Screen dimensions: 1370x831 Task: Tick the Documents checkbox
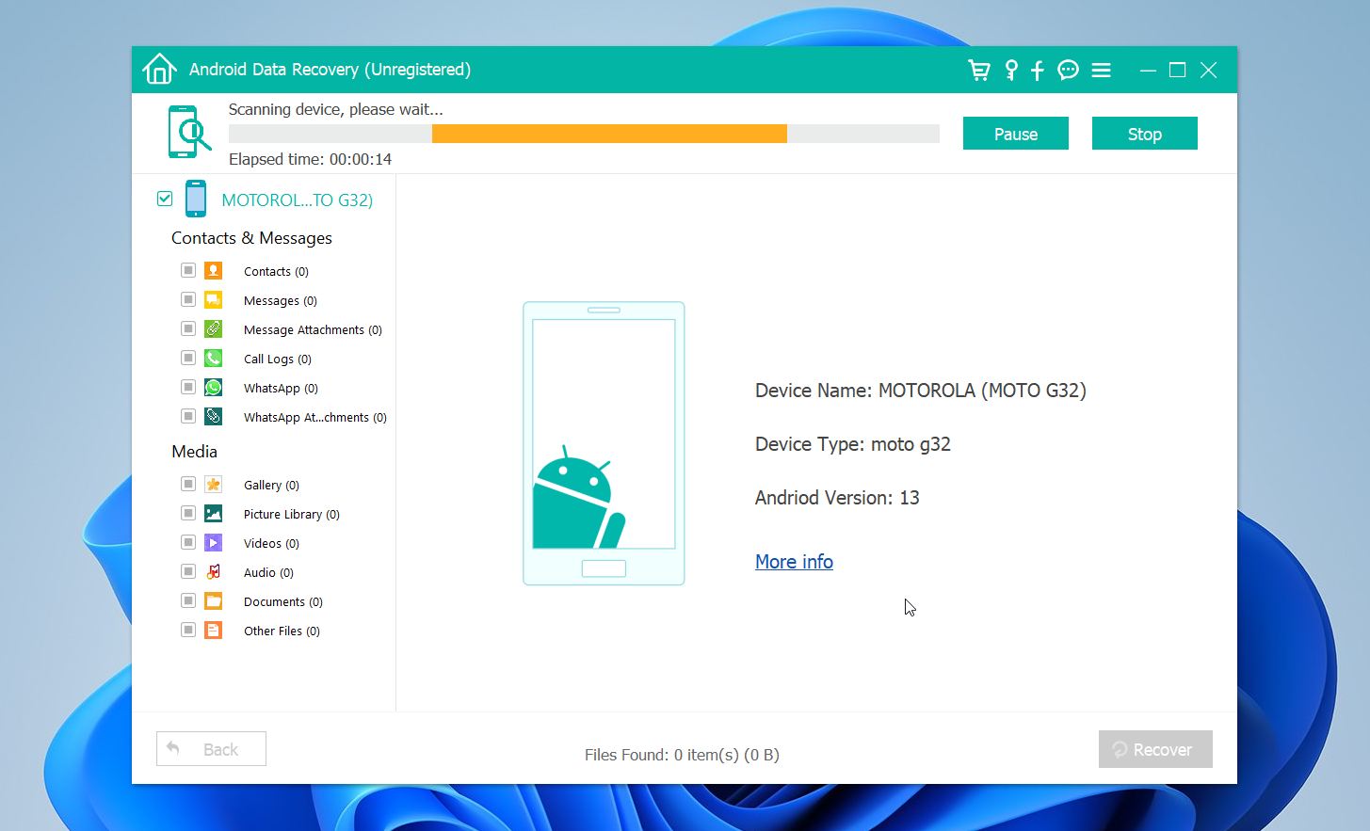(188, 601)
